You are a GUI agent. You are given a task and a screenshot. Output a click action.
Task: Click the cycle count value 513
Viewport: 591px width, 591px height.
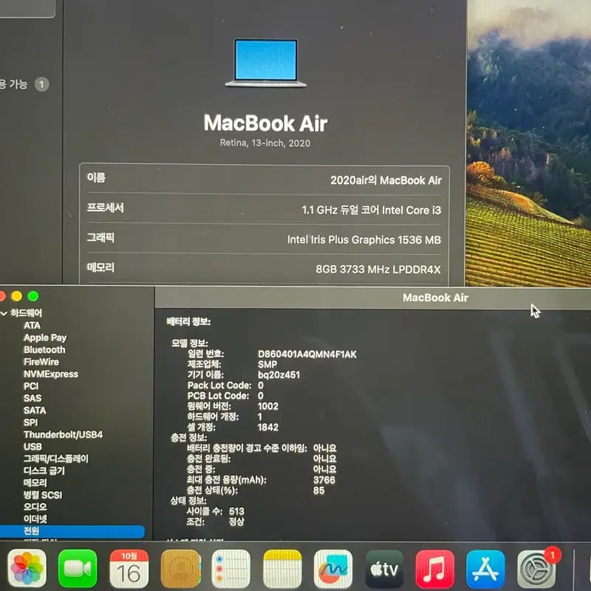click(x=236, y=511)
